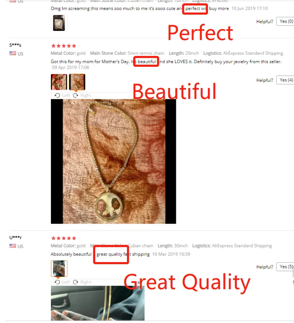
Task: Rotate S***s review photo left
Action: pyautogui.click(x=62, y=96)
